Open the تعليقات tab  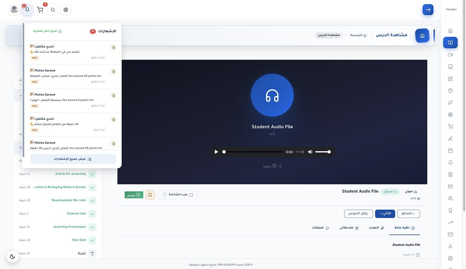320,228
